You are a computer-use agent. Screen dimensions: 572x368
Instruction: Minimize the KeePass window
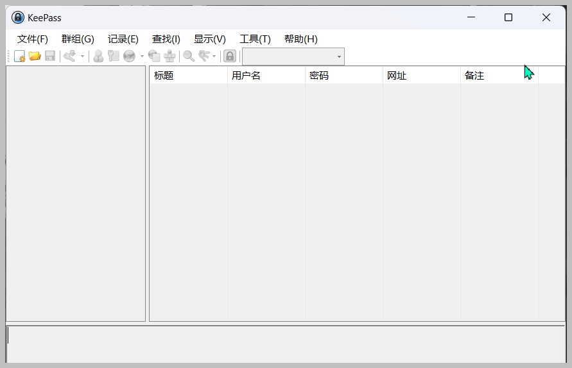471,17
